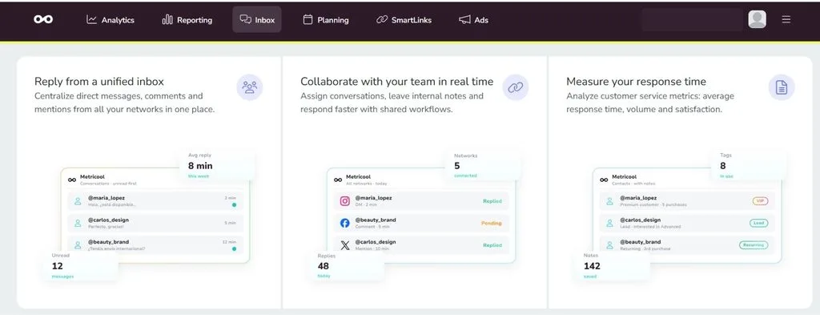Click 'Collaborate with your team in real time' heading
This screenshot has width=820, height=315.
(x=397, y=82)
